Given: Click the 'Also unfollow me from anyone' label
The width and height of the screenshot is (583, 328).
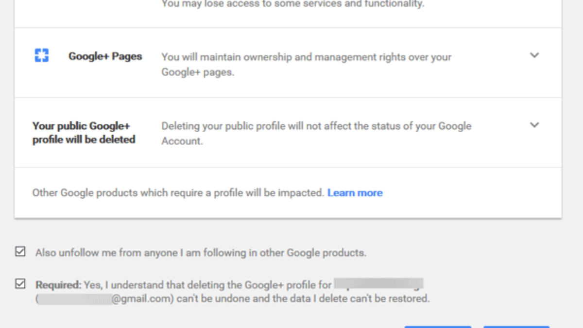Looking at the screenshot, I should click(201, 253).
